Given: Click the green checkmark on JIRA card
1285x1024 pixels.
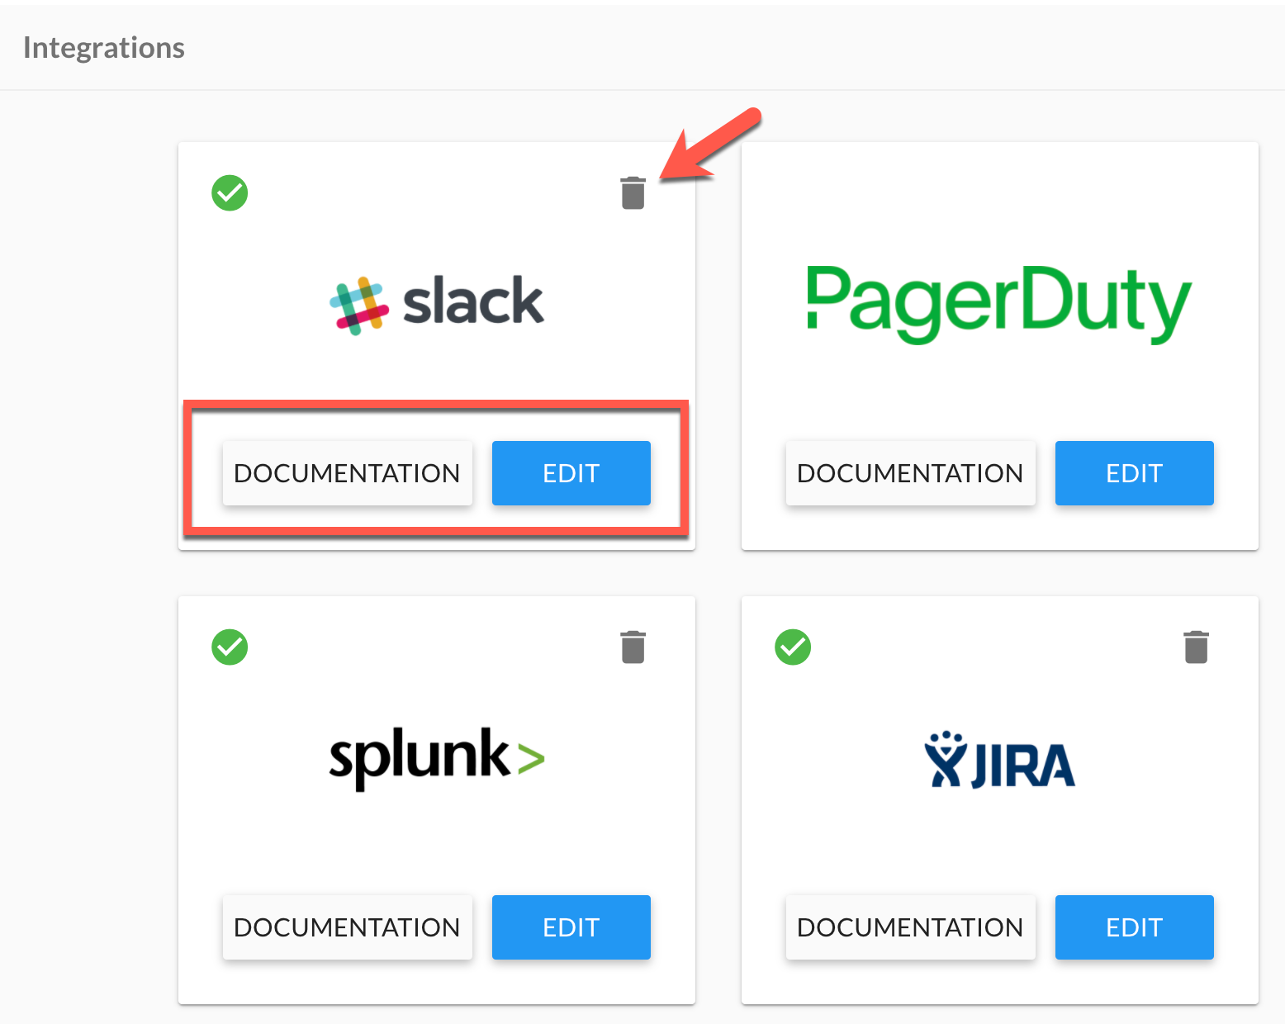Looking at the screenshot, I should tap(793, 647).
